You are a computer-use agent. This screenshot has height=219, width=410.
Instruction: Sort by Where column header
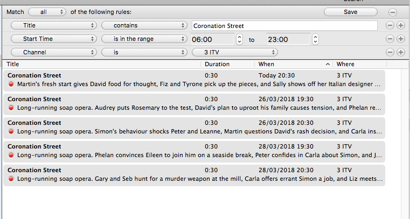click(x=360, y=64)
